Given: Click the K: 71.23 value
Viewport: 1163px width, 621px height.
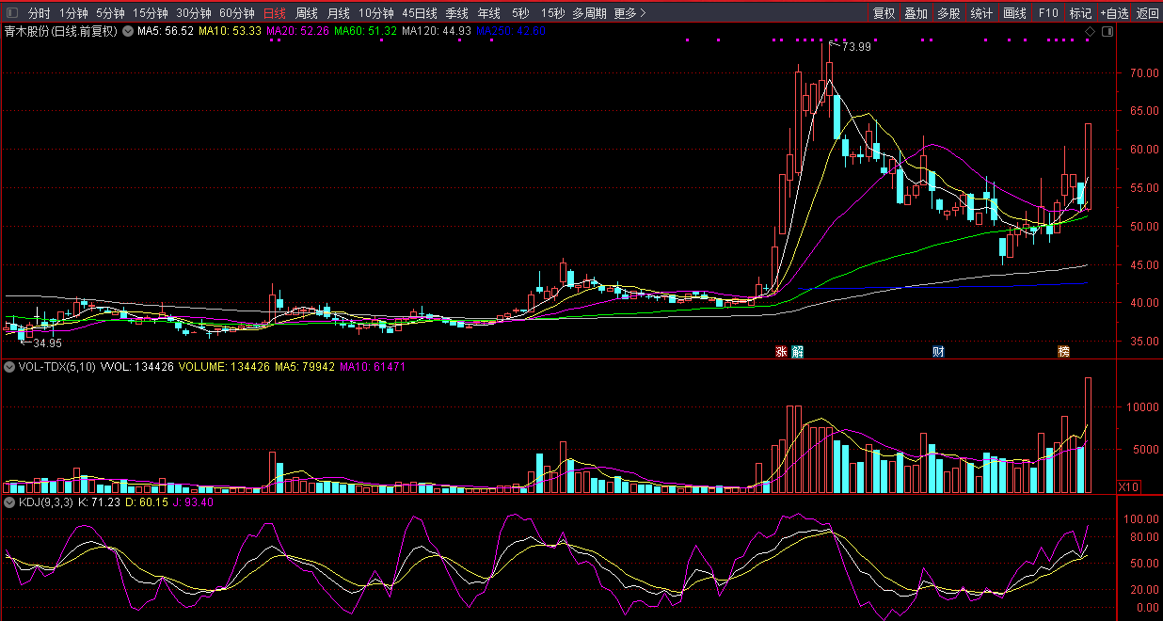Looking at the screenshot, I should [x=101, y=502].
